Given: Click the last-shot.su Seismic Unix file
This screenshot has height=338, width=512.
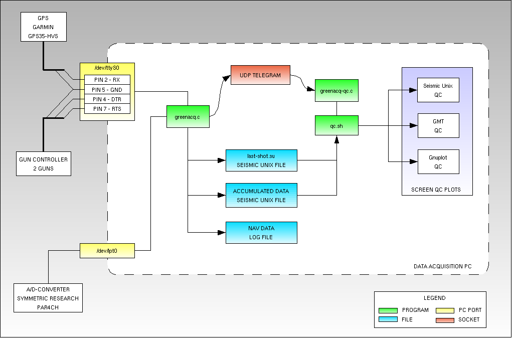Looking at the screenshot, I should (x=261, y=160).
